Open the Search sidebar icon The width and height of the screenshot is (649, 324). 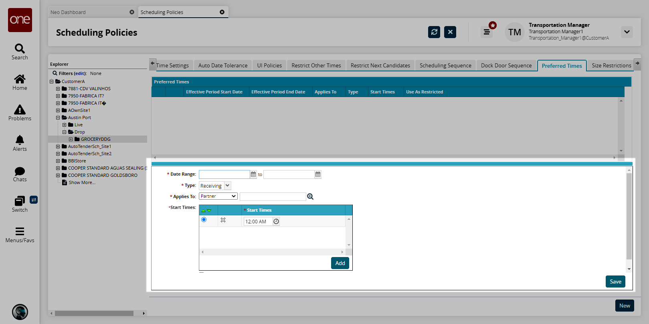20,52
